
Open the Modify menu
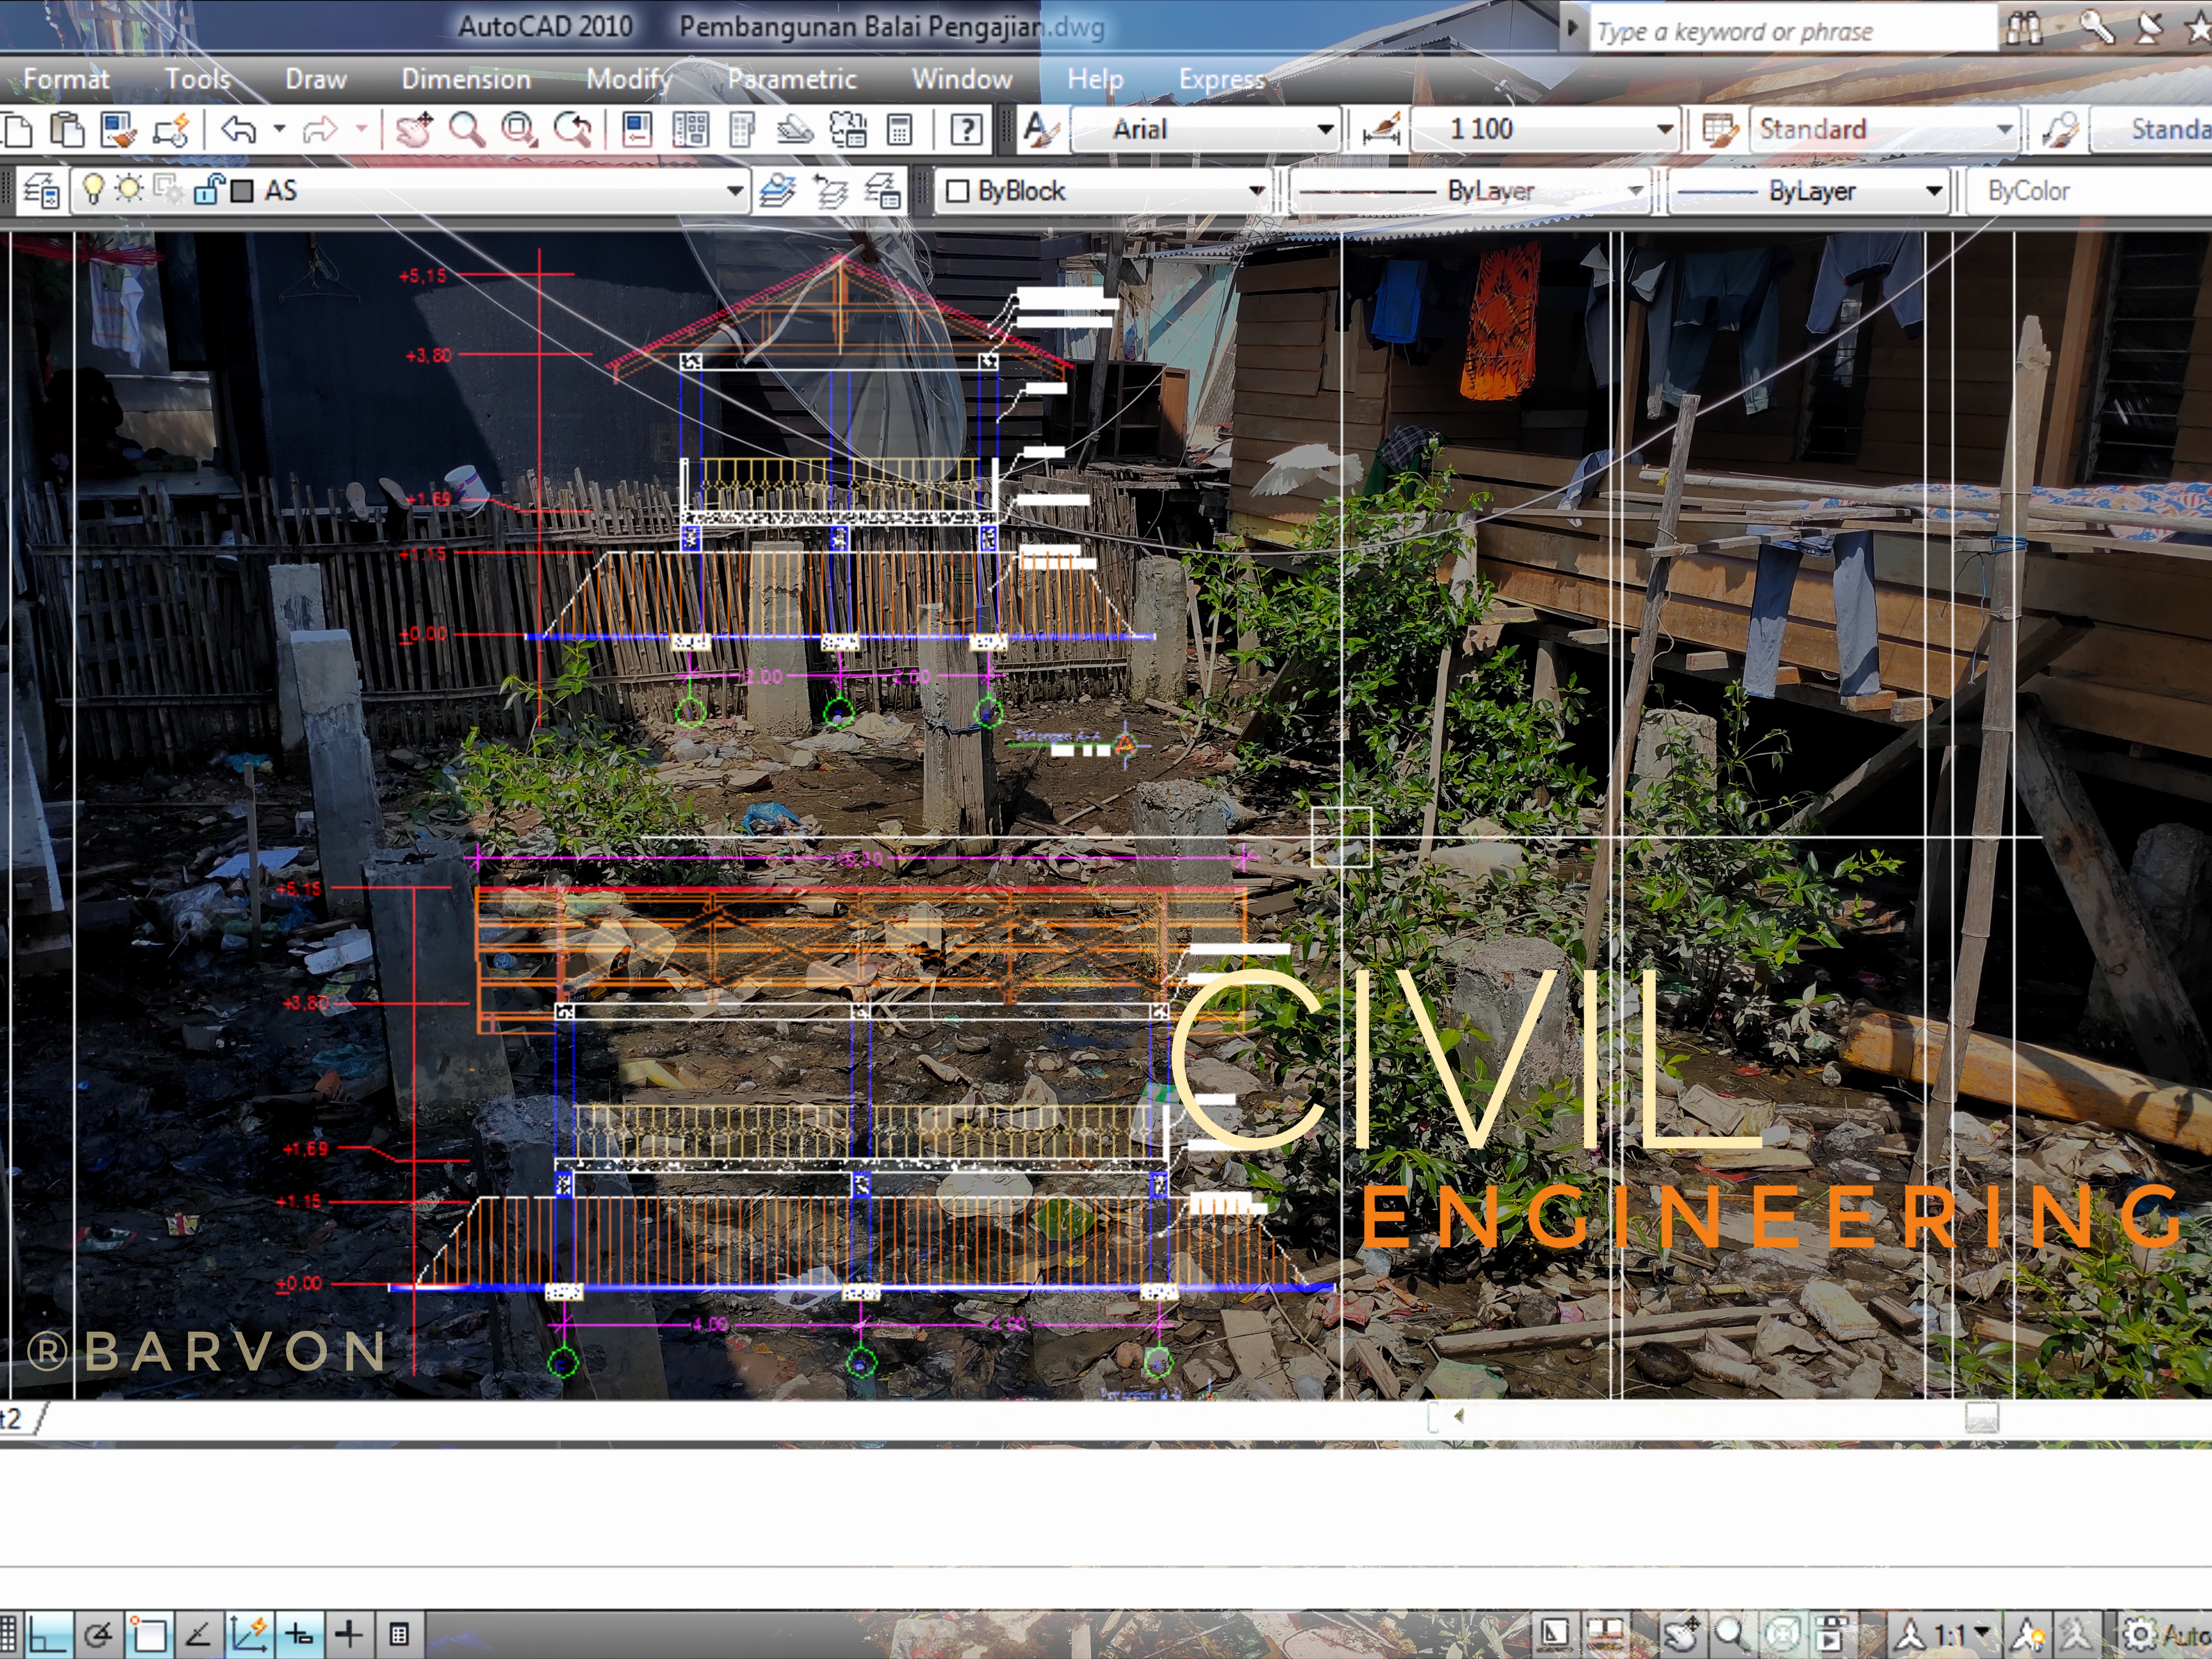(x=628, y=79)
